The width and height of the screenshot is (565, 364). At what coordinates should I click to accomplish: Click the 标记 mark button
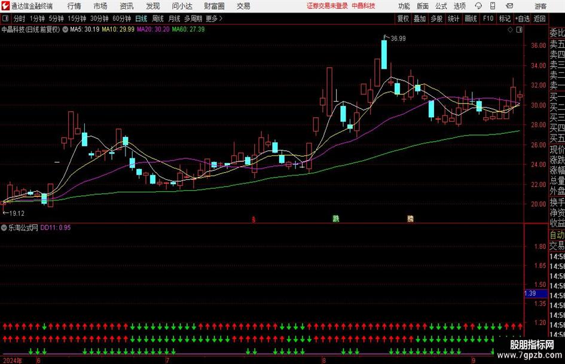click(505, 19)
